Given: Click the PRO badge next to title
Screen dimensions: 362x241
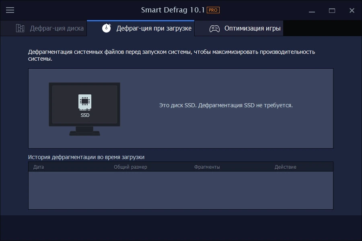Looking at the screenshot, I should coord(213,10).
